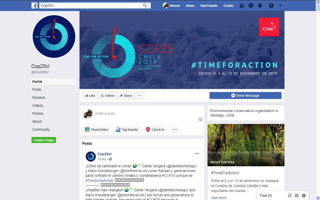Follow the Cop25cl page
Image resolution: width=320 pixels, height=200 pixels.
[x=107, y=95]
